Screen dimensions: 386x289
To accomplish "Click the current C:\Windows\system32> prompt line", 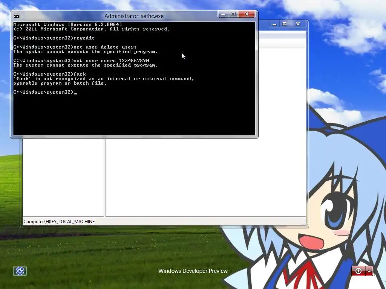I will (x=45, y=92).
